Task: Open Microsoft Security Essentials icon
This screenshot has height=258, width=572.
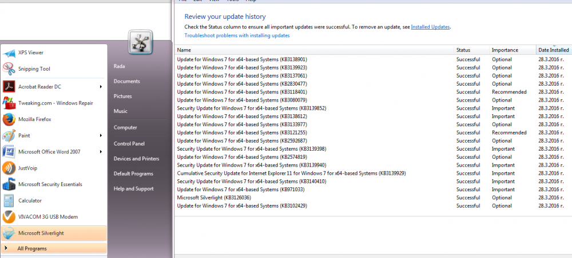Action: pos(9,184)
